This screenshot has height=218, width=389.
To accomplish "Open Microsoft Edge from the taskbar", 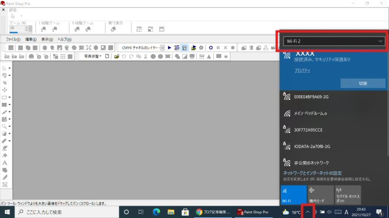I will tap(156, 212).
